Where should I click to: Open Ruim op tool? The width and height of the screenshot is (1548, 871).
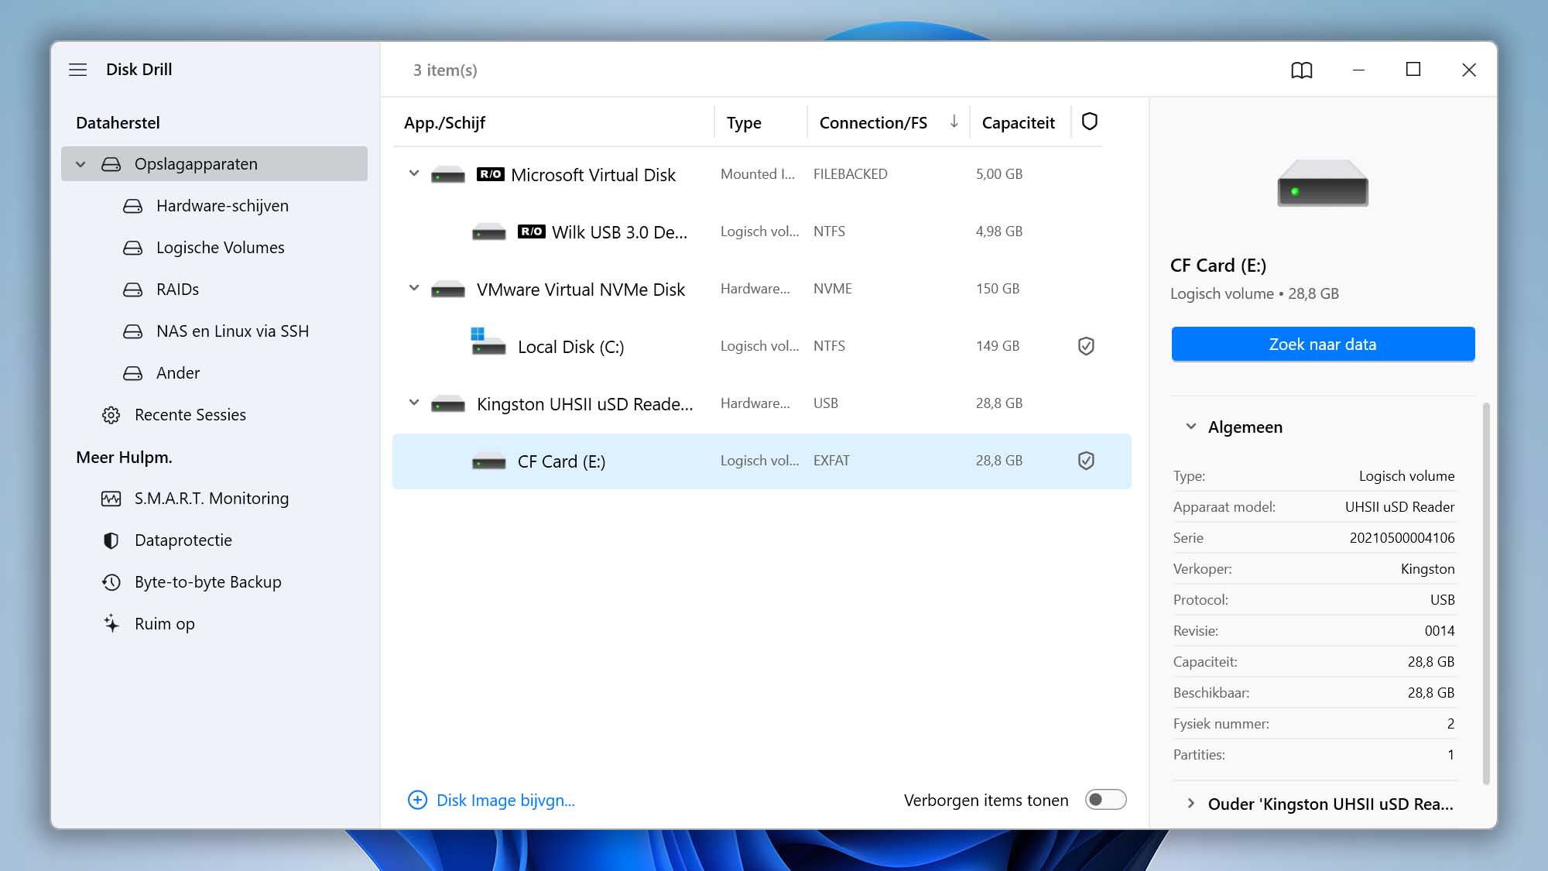click(x=214, y=624)
